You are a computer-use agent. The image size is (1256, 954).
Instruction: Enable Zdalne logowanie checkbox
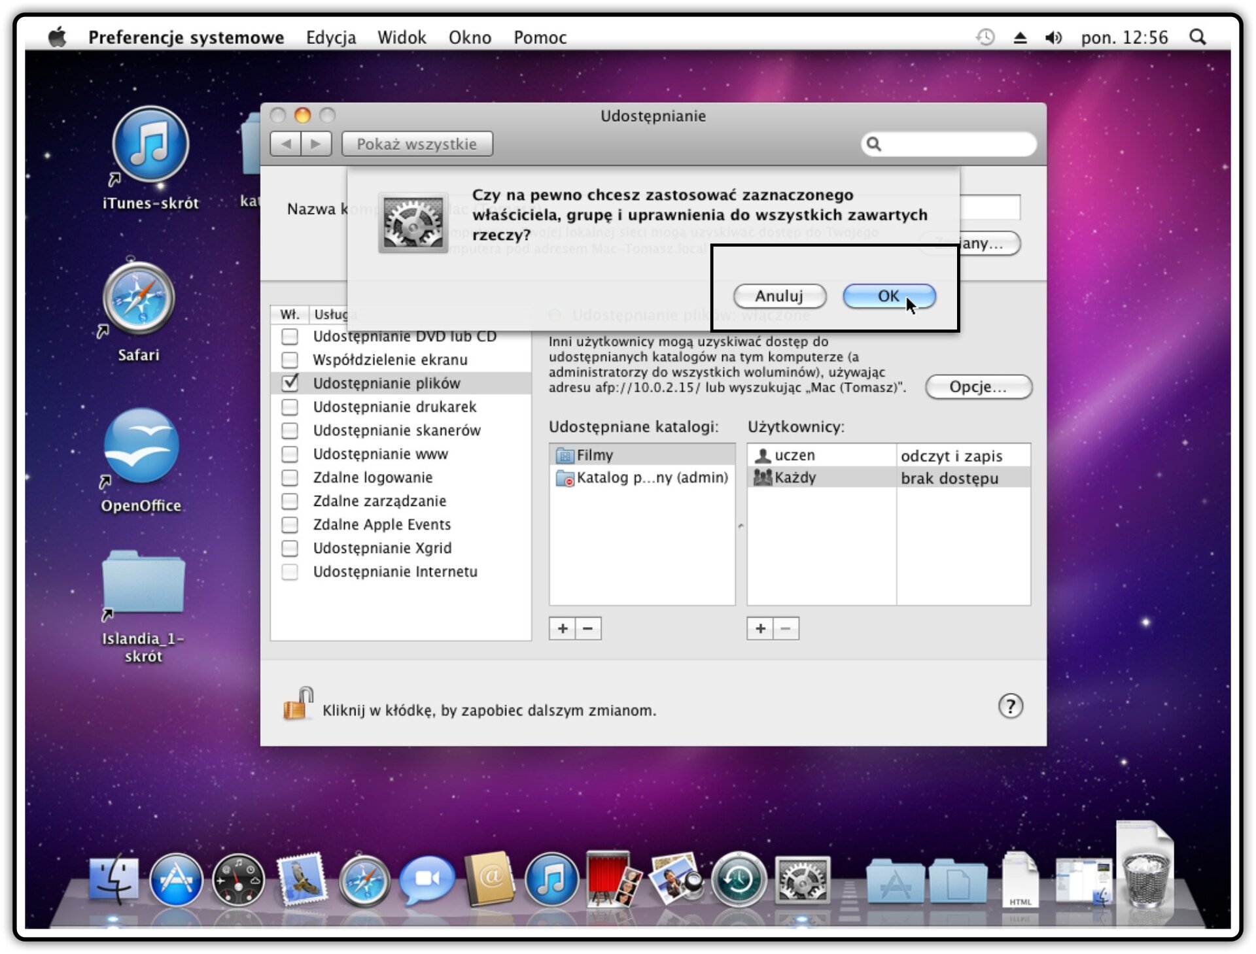click(290, 478)
